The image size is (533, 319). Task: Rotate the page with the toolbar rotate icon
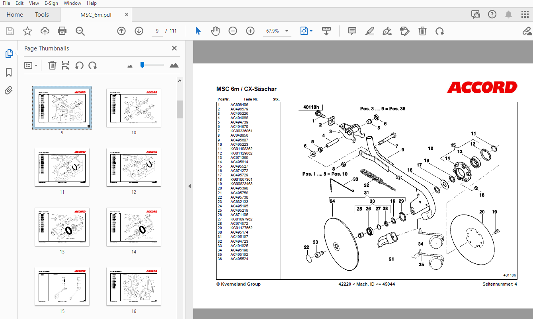point(439,31)
